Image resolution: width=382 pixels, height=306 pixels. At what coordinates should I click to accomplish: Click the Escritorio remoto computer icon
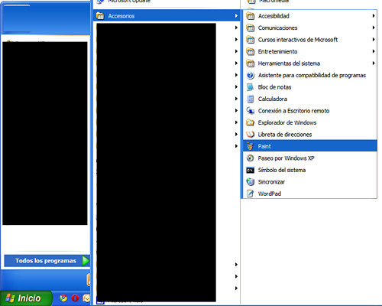point(250,111)
